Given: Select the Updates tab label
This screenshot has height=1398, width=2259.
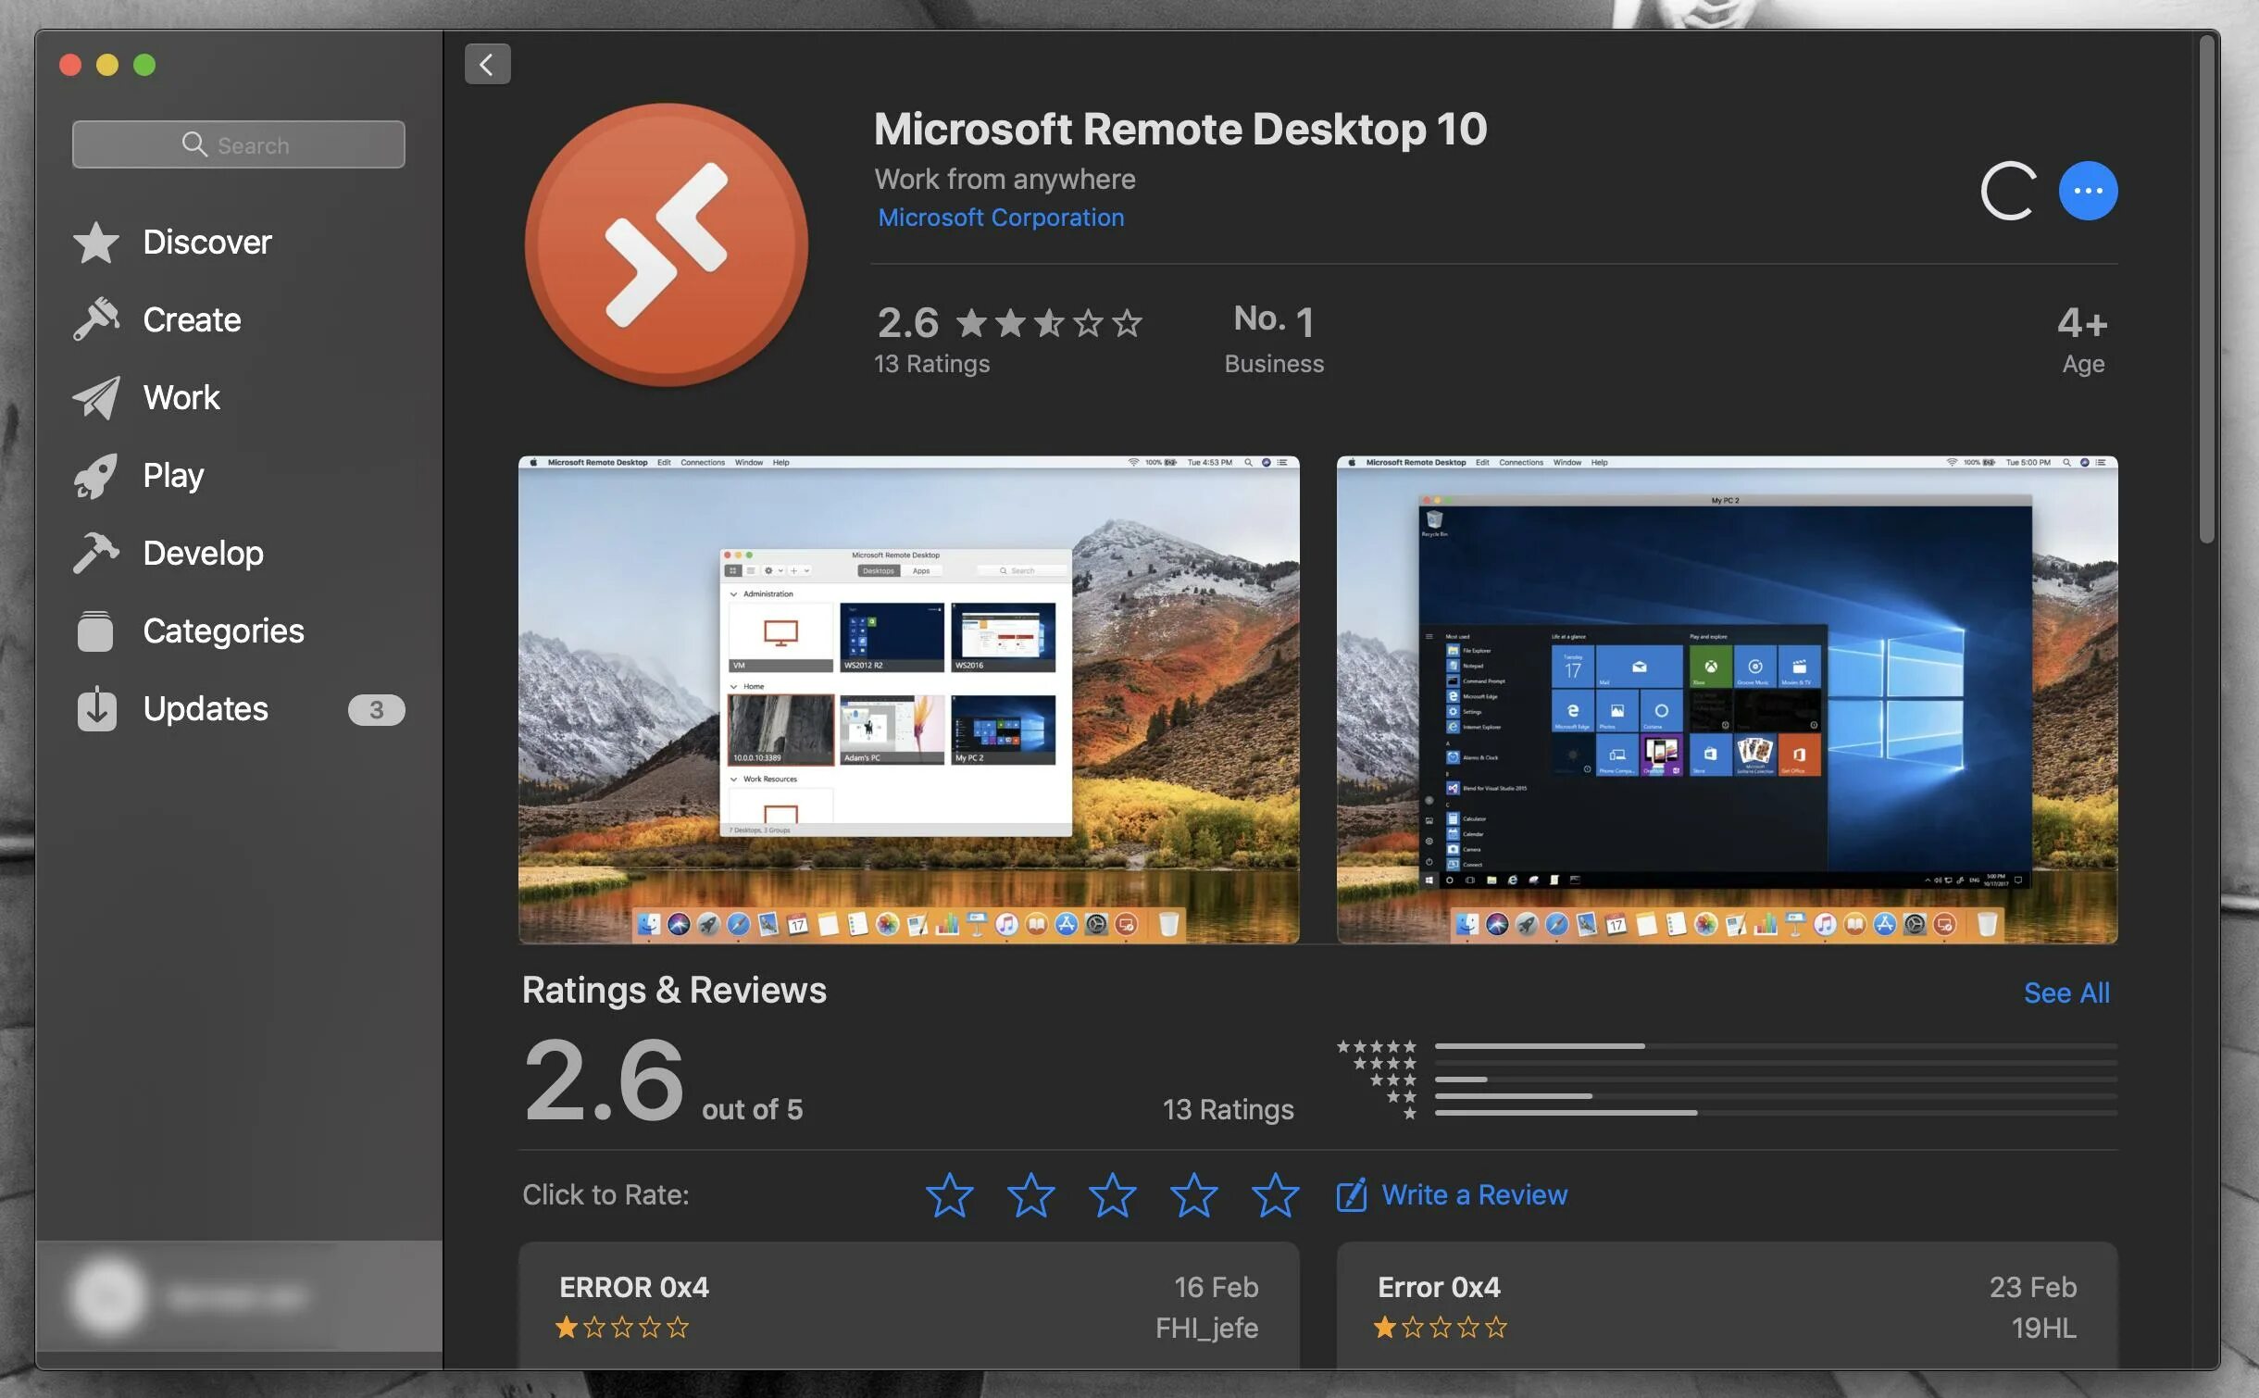Looking at the screenshot, I should click(206, 709).
